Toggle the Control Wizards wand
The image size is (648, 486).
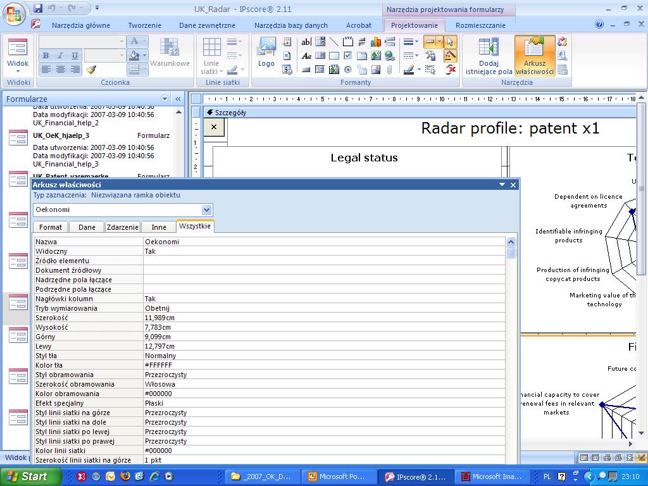coord(450,56)
